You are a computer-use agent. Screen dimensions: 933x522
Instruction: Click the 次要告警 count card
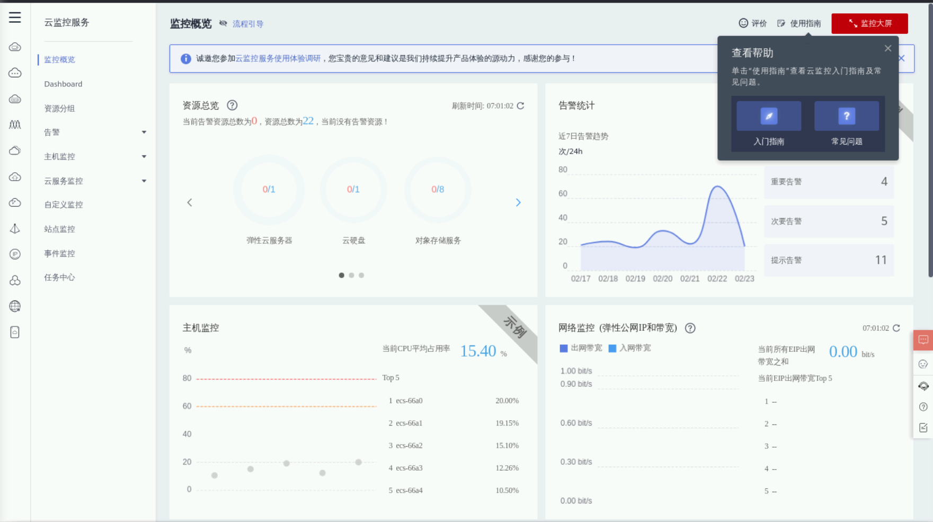tap(829, 221)
